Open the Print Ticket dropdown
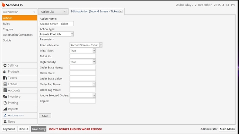 click(94, 50)
